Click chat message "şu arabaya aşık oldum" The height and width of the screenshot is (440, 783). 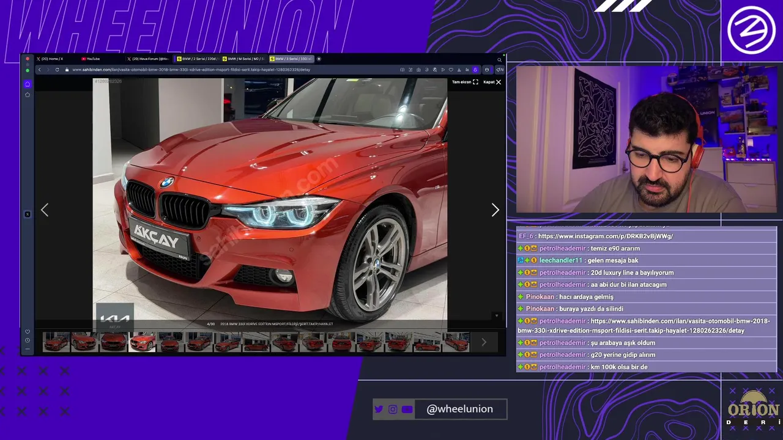pos(623,343)
